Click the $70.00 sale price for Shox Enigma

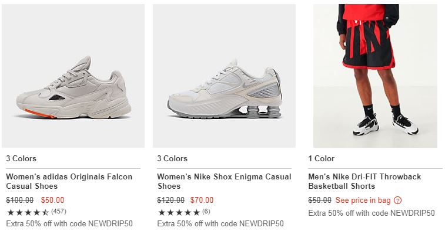[x=202, y=200]
